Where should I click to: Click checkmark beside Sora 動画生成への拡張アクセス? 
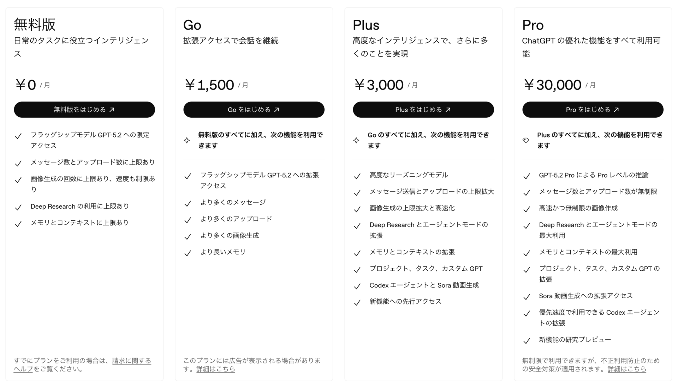tap(527, 297)
